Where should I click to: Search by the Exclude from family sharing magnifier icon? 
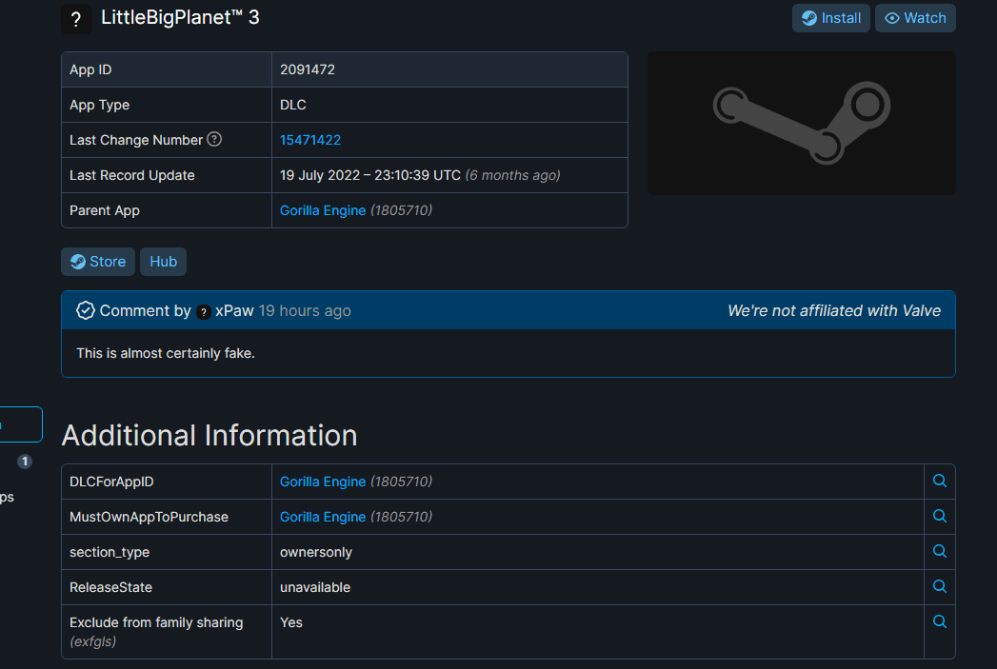(x=939, y=622)
